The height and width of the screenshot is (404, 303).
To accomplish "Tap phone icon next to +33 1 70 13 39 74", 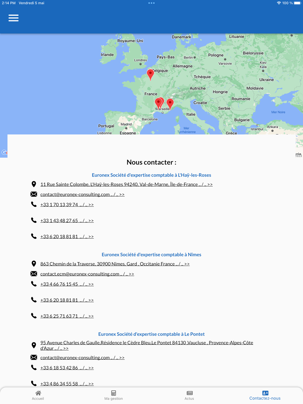I will (x=34, y=204).
